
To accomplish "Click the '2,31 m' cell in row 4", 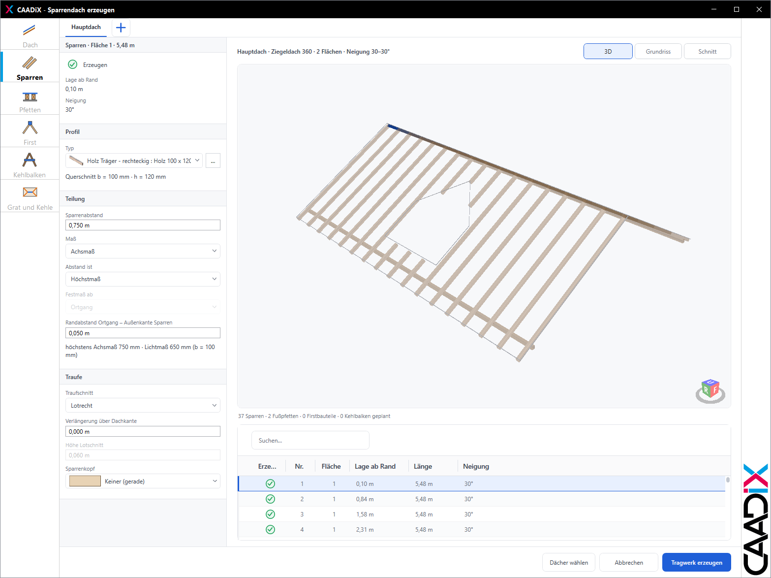I will (x=365, y=529).
